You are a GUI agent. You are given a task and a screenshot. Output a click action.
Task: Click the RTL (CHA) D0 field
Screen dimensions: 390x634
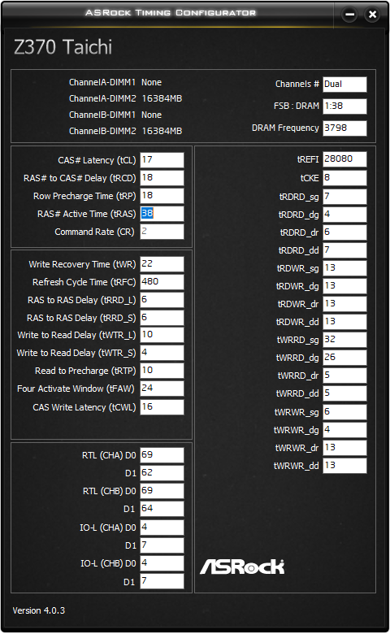[162, 455]
